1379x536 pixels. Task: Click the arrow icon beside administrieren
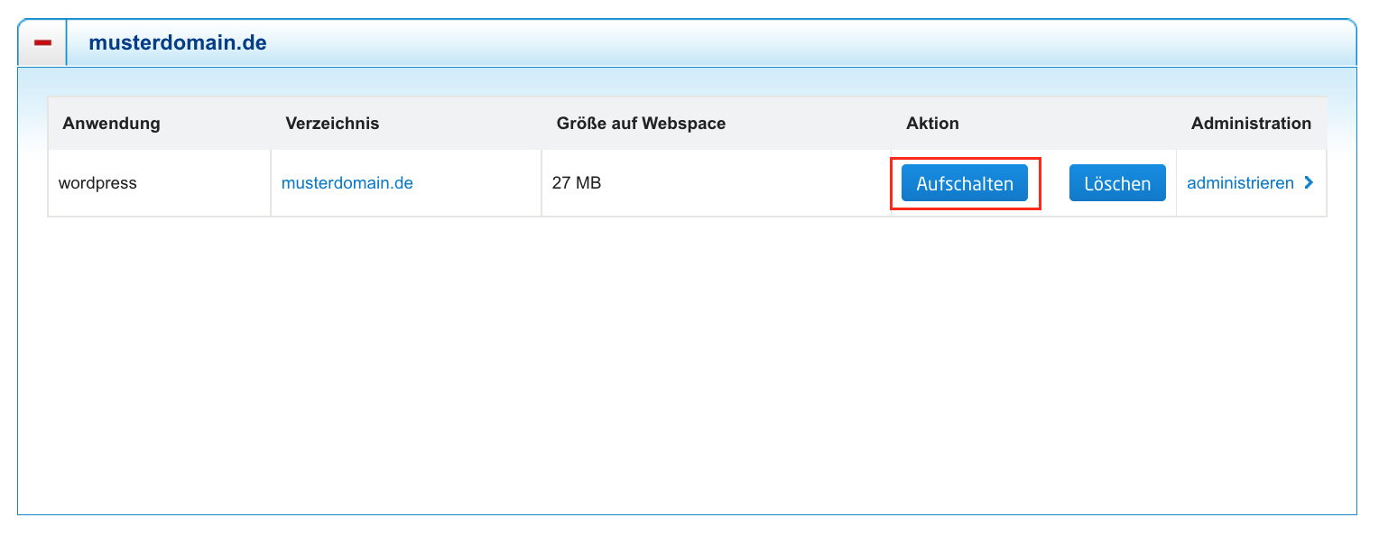click(1310, 183)
